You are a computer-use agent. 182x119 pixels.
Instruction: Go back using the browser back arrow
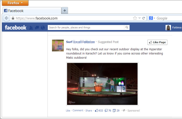(x=6, y=18)
